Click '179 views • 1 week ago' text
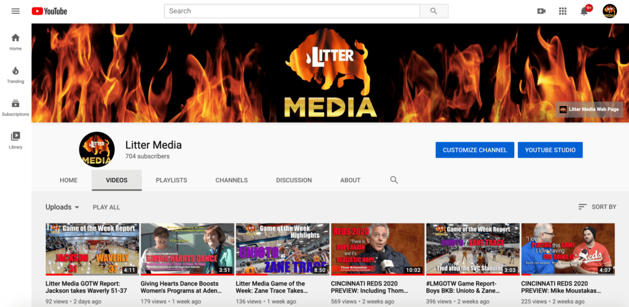Screen dimensions: 629x307 170,301
